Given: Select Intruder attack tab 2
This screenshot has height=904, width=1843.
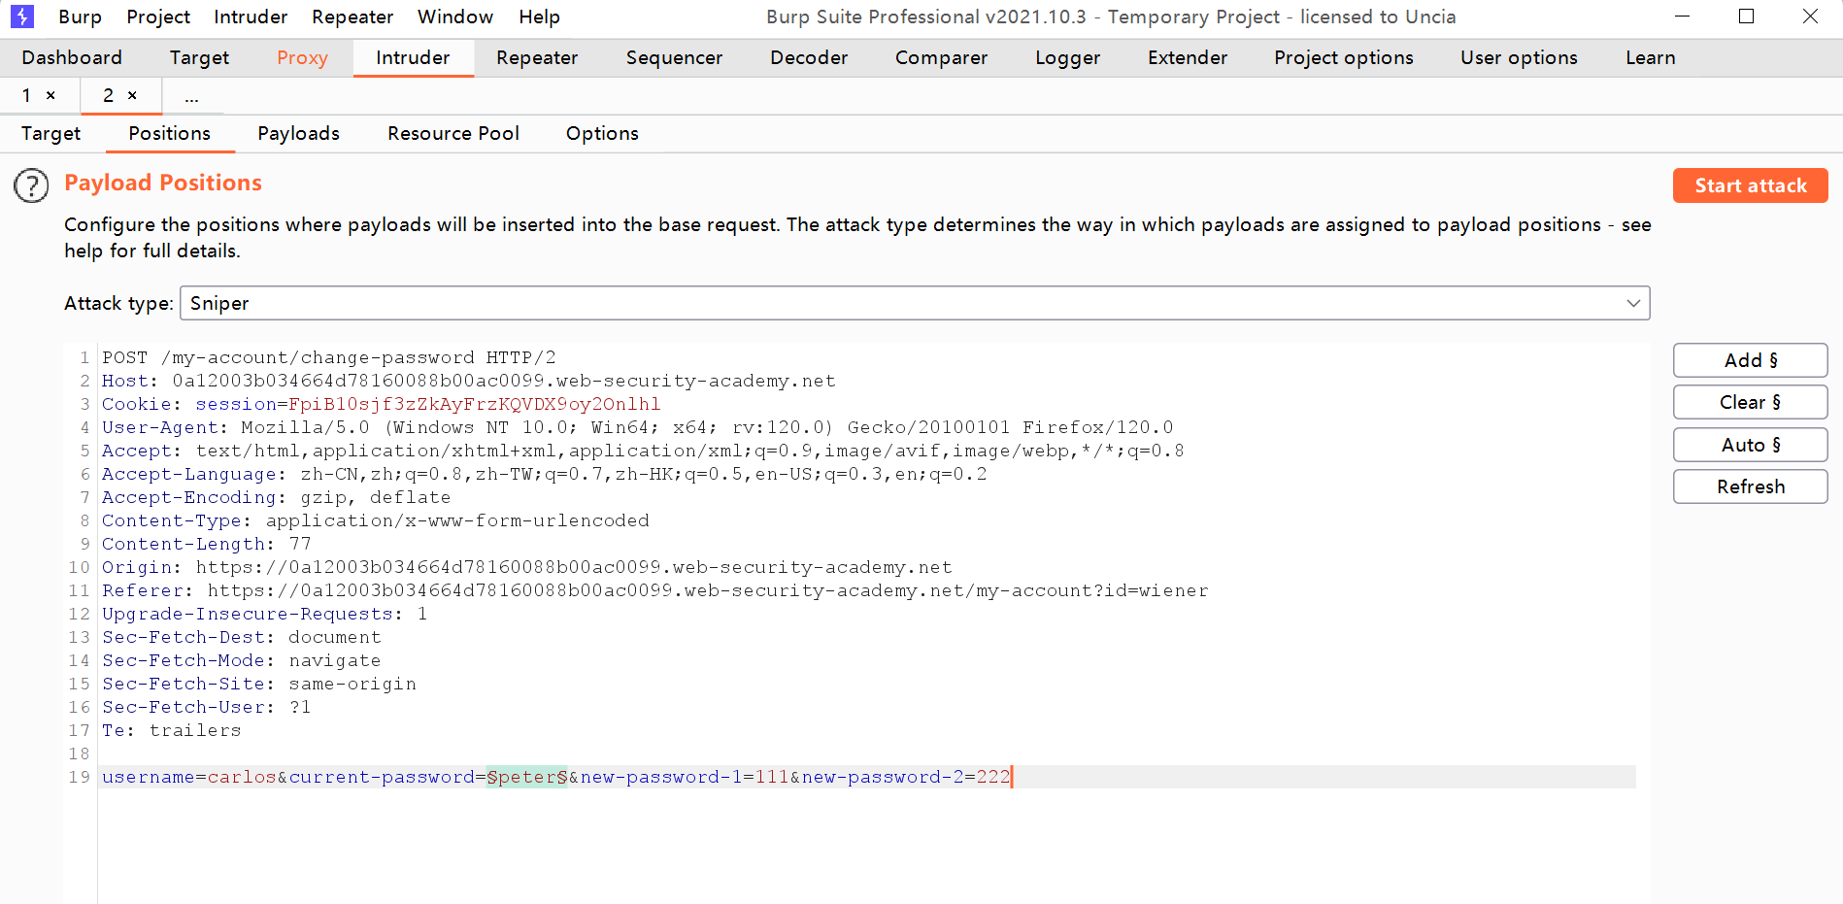Looking at the screenshot, I should (109, 95).
